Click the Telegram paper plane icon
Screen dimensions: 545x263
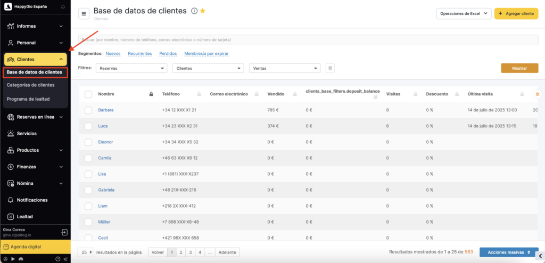65,259
